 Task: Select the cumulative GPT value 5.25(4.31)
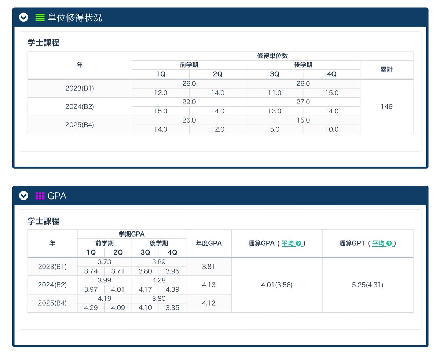pos(368,285)
